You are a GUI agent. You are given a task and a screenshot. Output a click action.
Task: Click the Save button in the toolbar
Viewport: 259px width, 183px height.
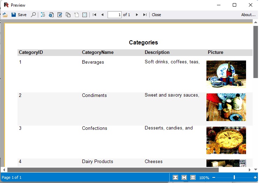(19, 15)
